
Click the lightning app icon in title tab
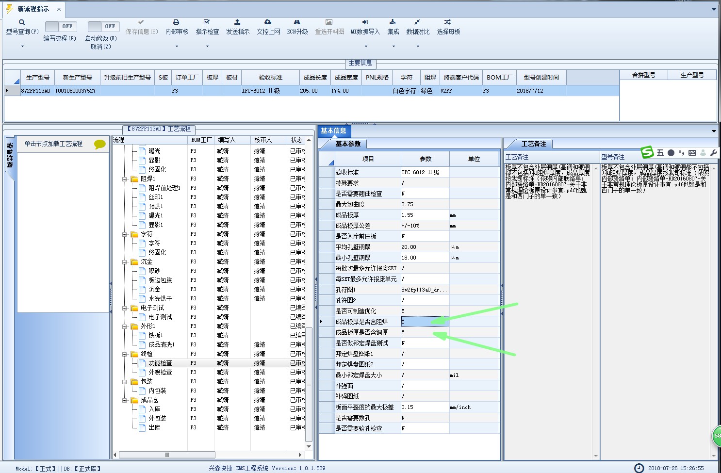click(x=9, y=9)
